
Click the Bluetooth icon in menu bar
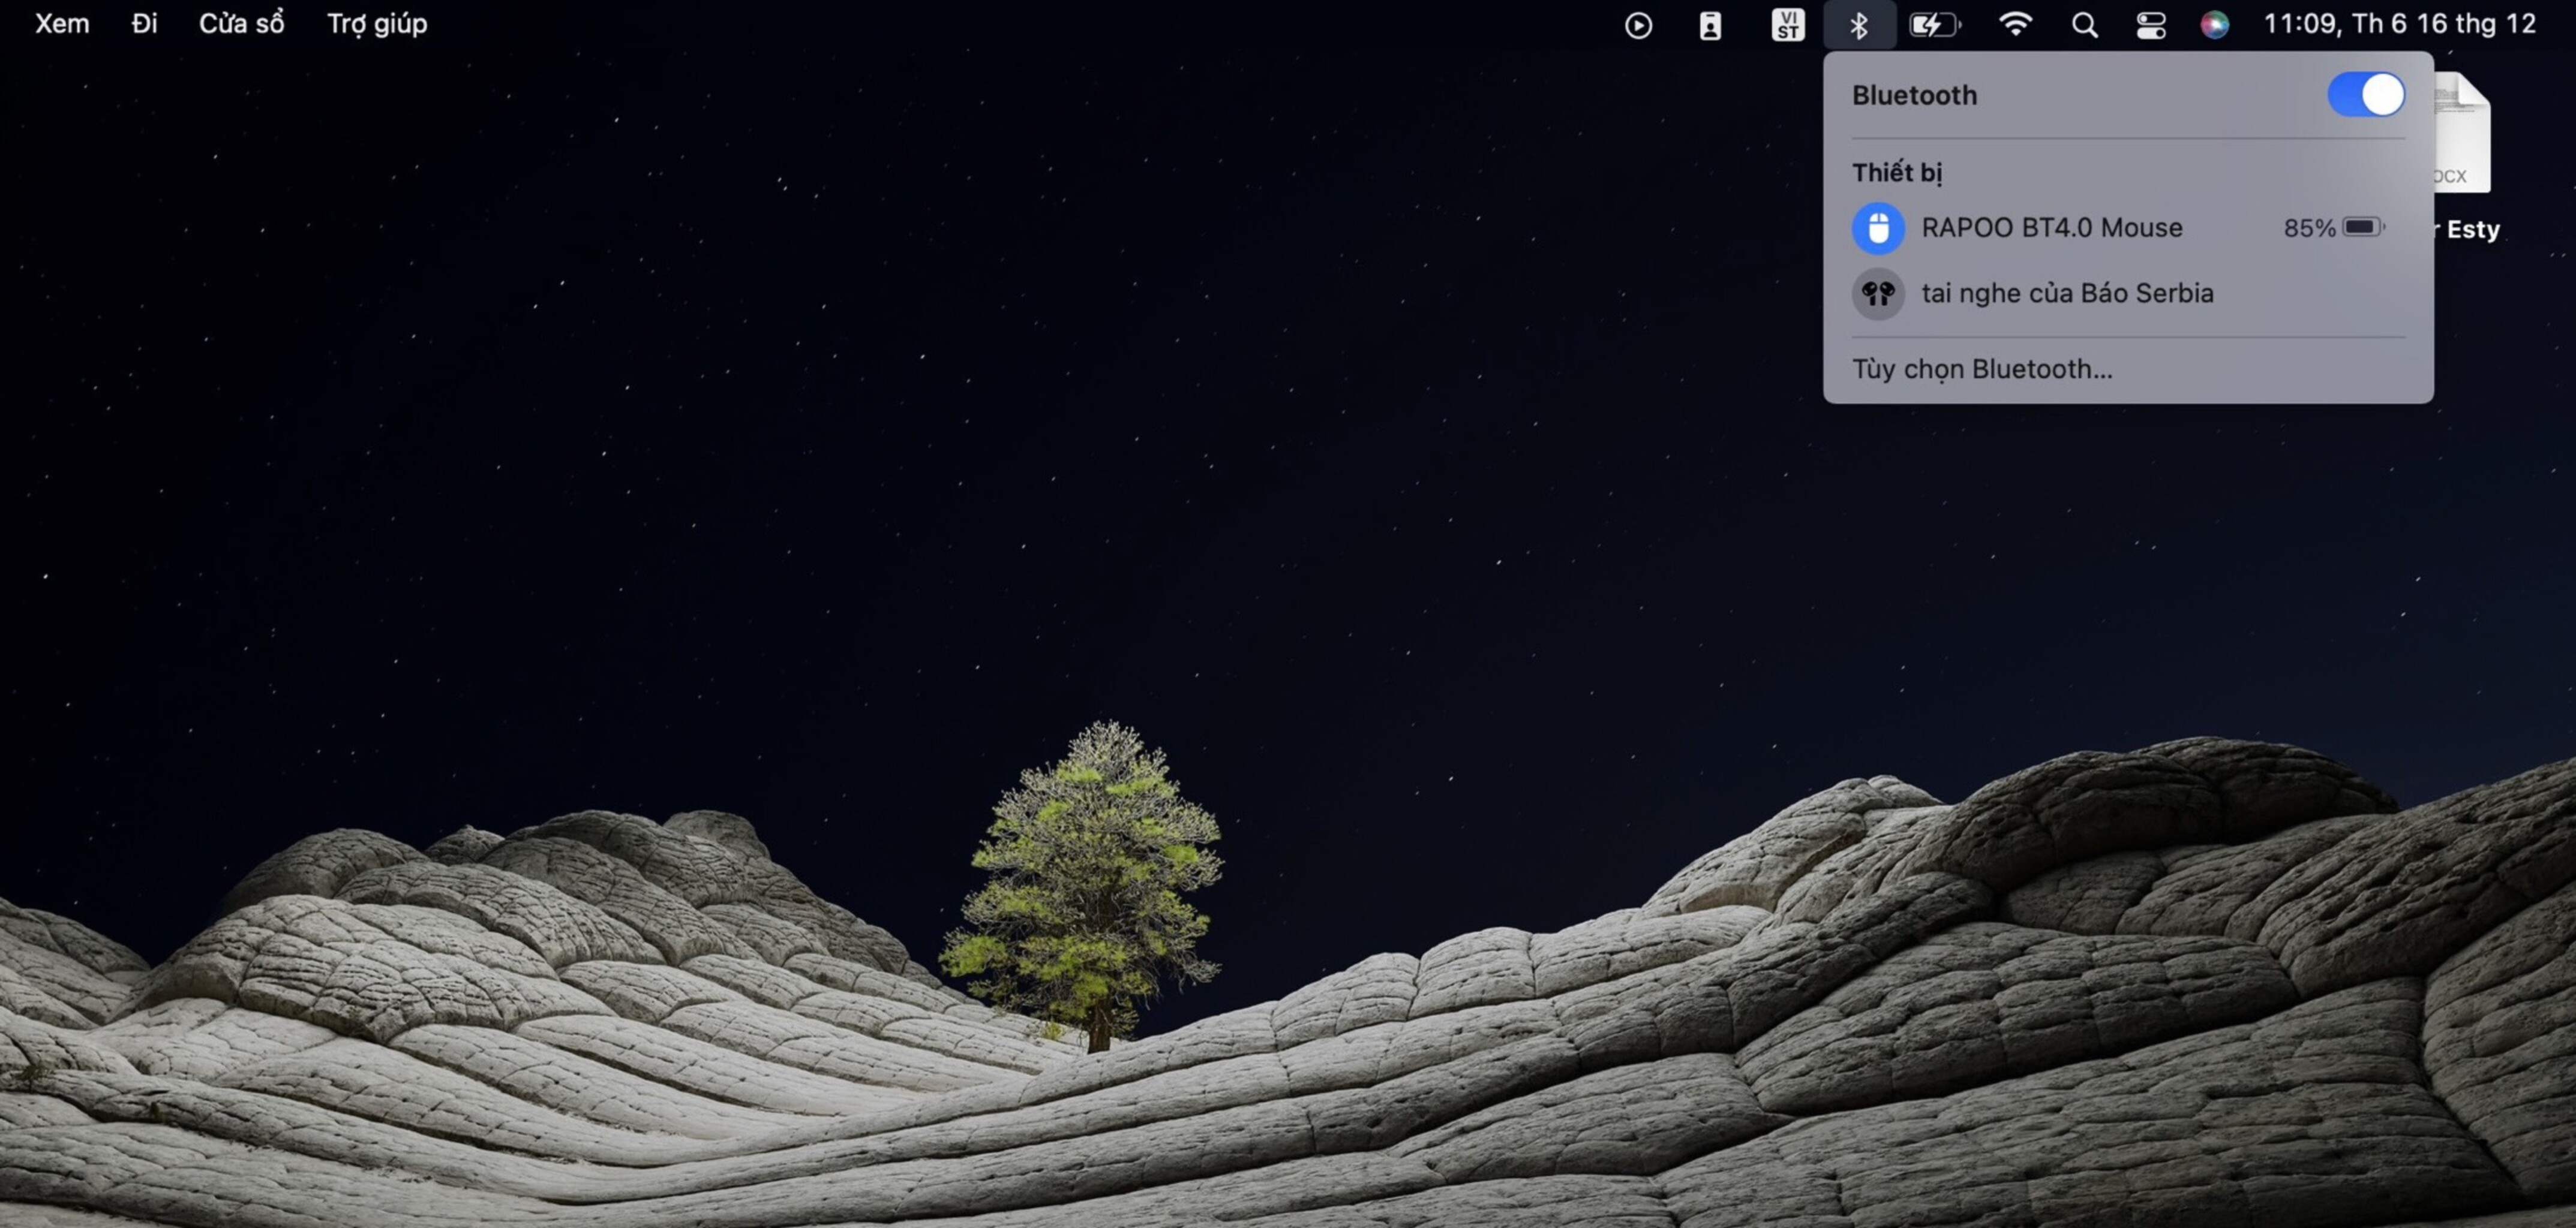1858,25
